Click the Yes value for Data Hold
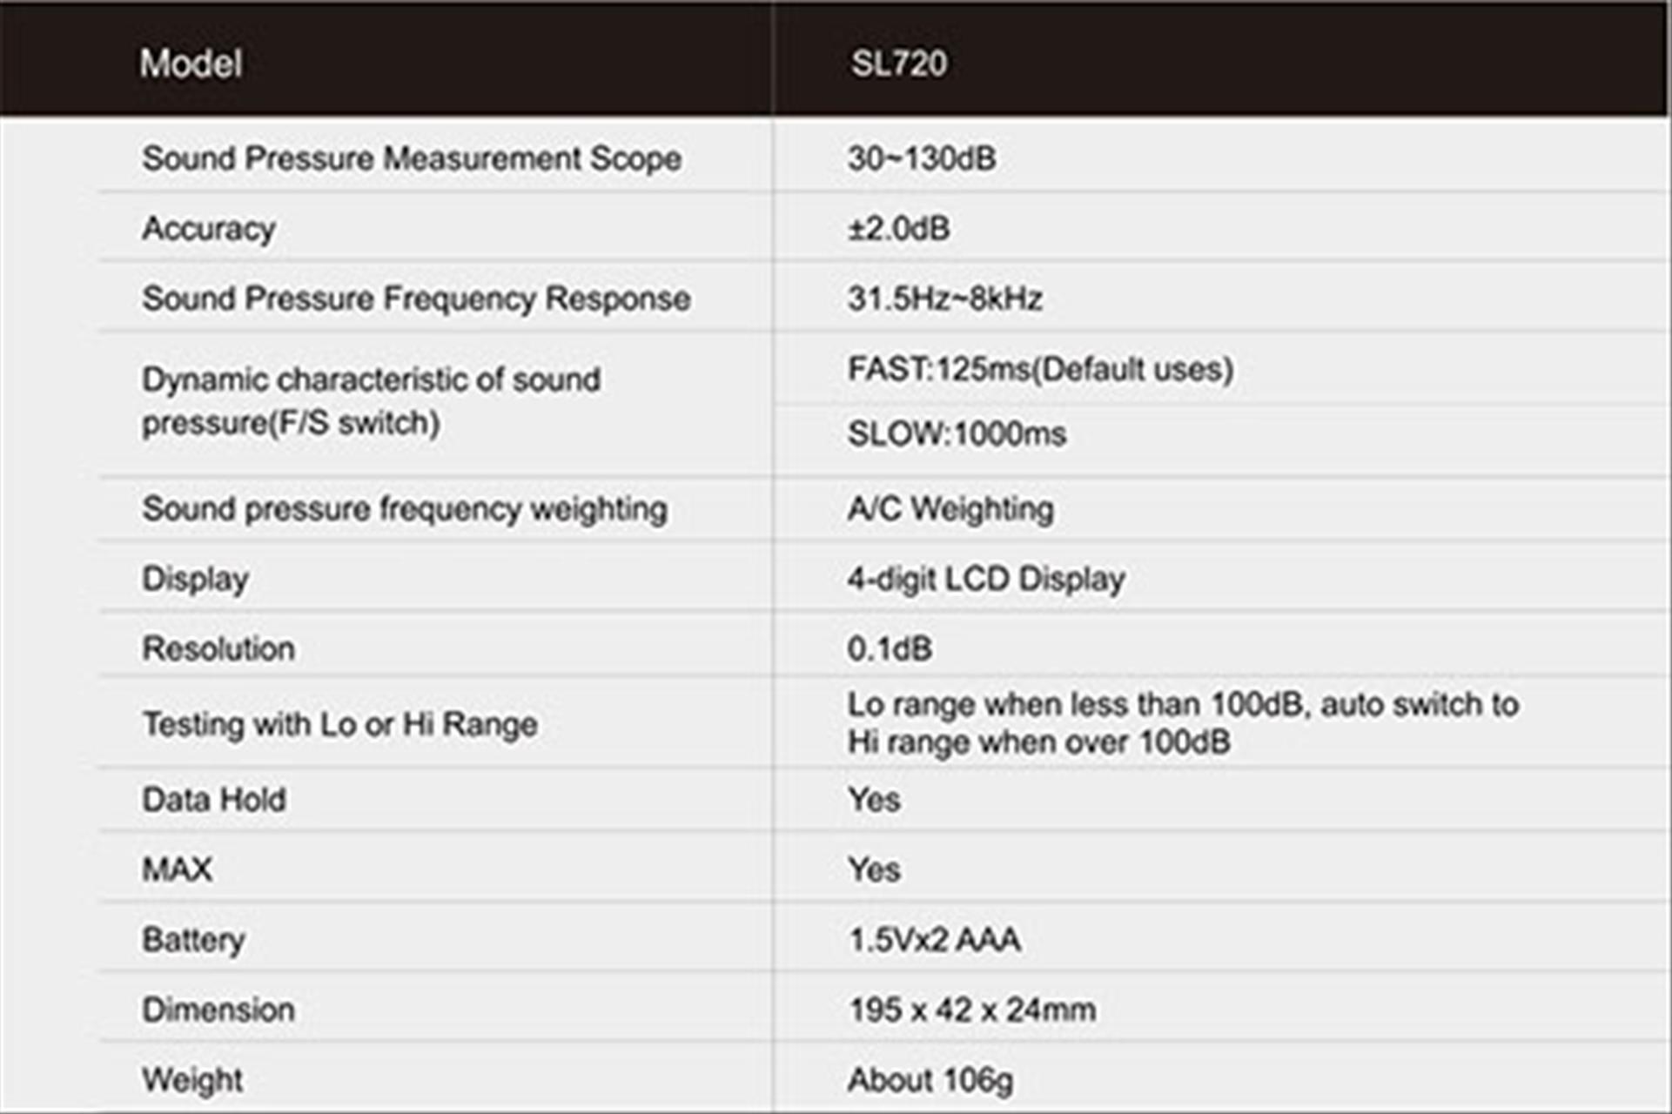This screenshot has width=1672, height=1114. pyautogui.click(x=874, y=800)
